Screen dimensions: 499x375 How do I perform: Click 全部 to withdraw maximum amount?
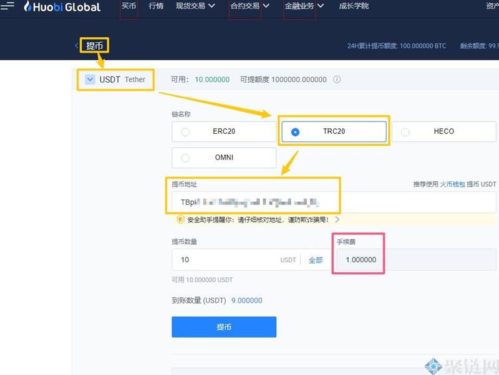coord(315,260)
